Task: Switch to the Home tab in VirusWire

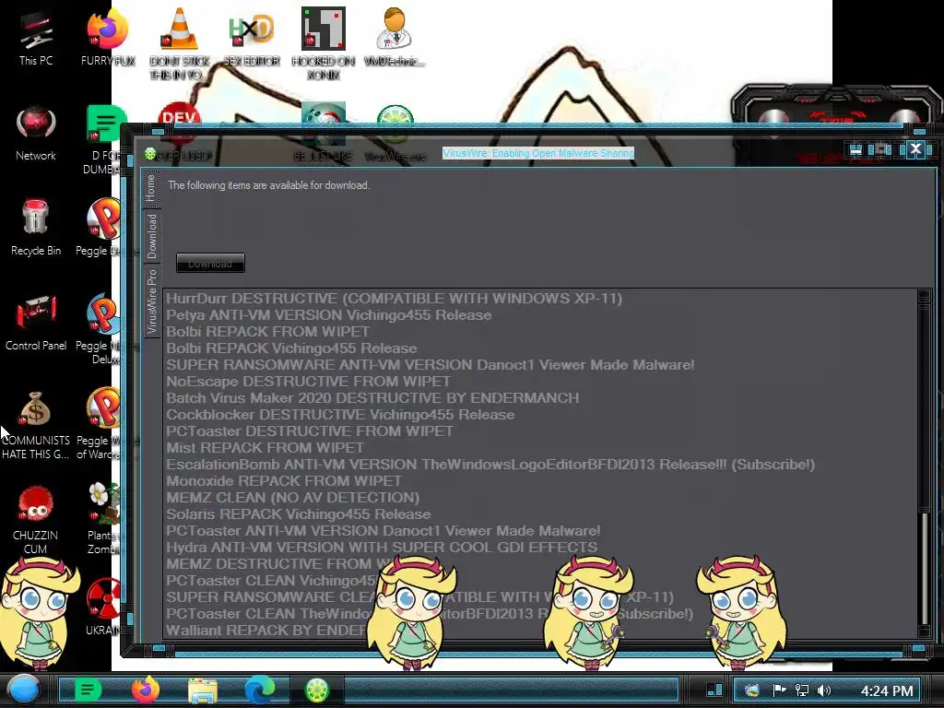Action: (150, 188)
